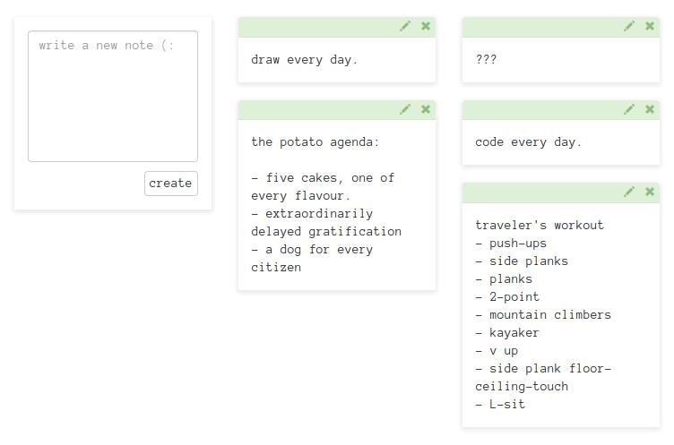Image resolution: width=674 pixels, height=445 pixels.
Task: Delete the '???' note
Action: (x=650, y=26)
